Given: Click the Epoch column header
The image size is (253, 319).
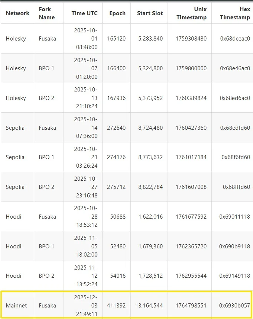Looking at the screenshot, I should 117,13.
